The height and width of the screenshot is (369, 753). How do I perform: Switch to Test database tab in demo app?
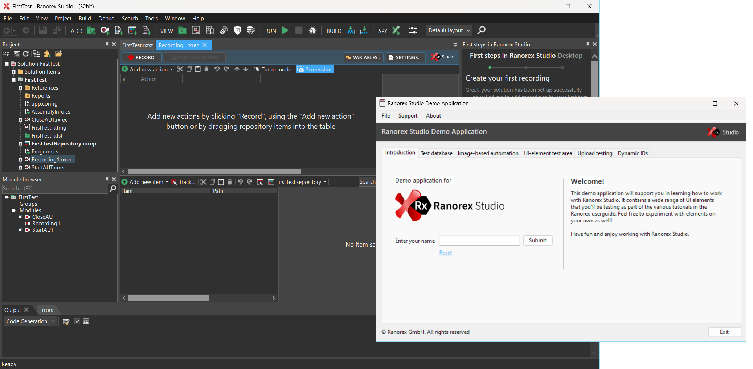pyautogui.click(x=437, y=153)
